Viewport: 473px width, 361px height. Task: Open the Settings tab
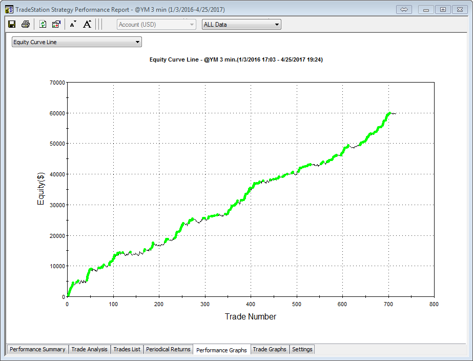click(x=302, y=349)
